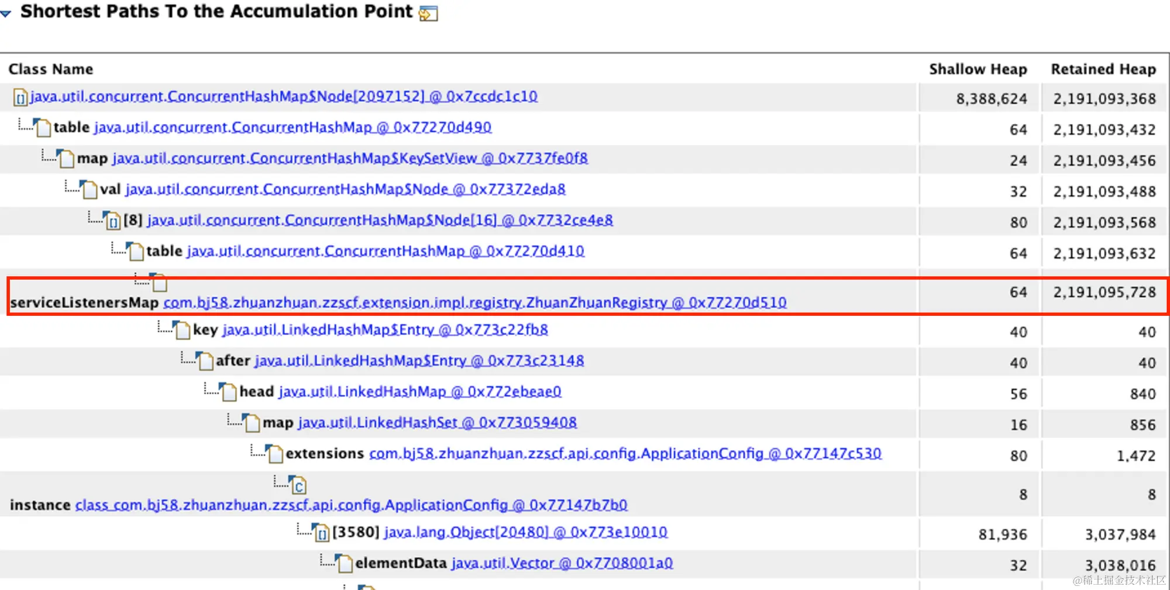This screenshot has height=590, width=1170.
Task: Click object icon of the KeySetView row
Action: (66, 158)
